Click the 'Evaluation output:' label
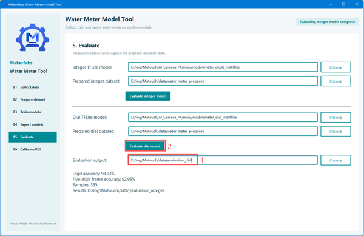The width and height of the screenshot is (364, 236). pos(90,160)
